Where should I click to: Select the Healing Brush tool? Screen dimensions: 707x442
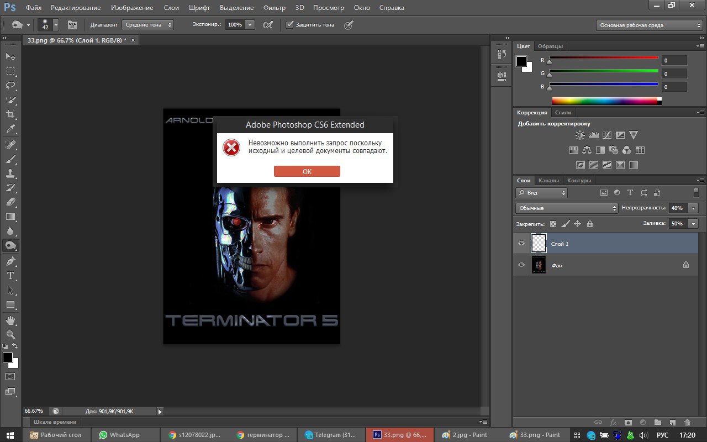[10, 145]
